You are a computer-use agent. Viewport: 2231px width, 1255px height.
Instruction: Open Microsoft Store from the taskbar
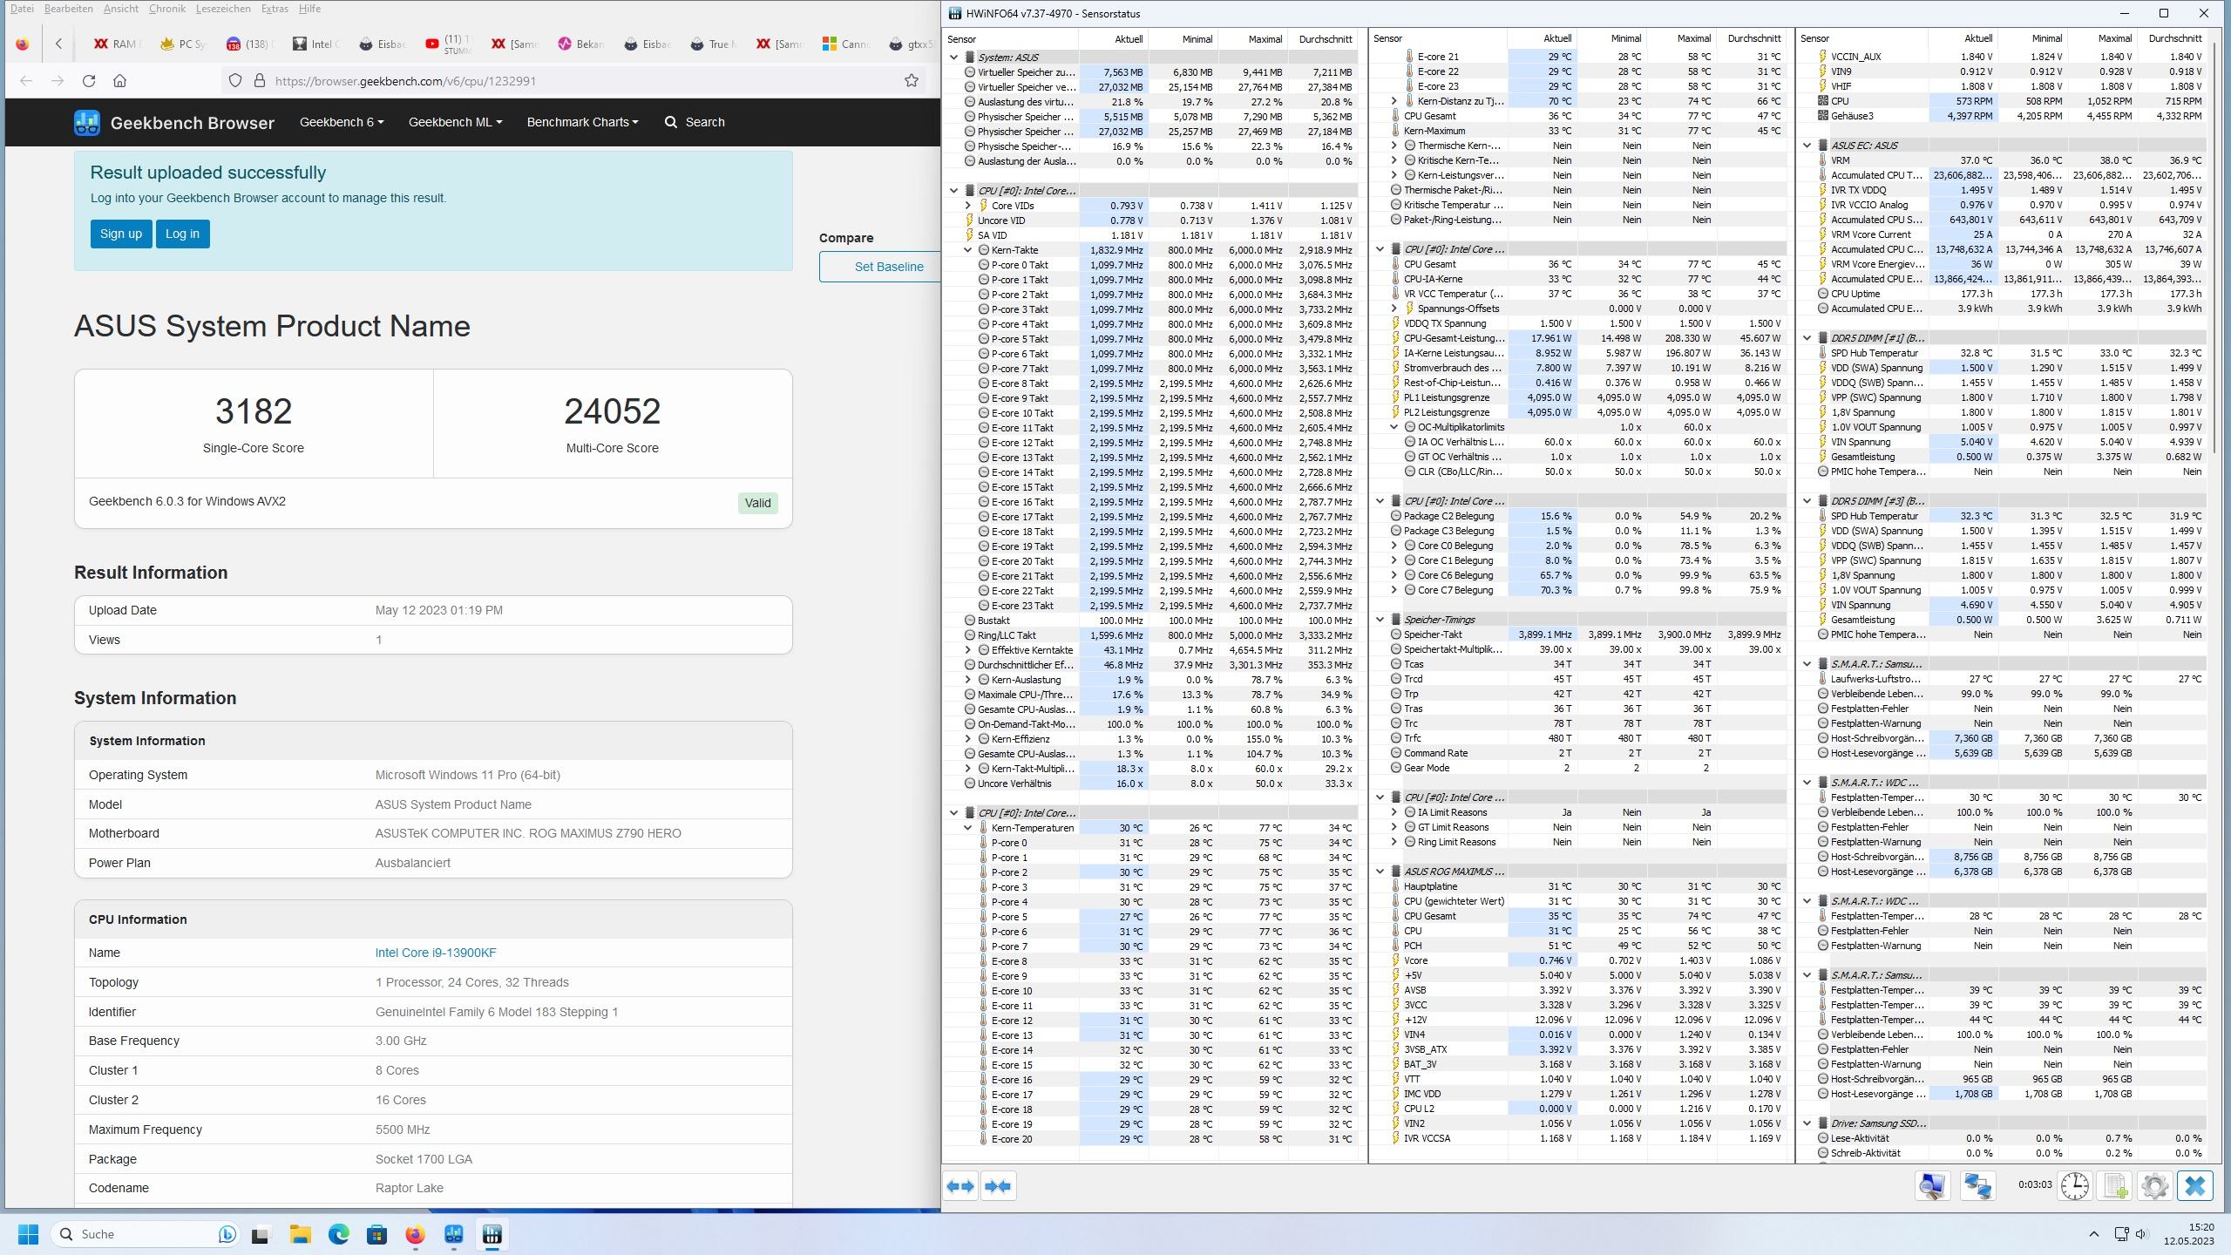(x=377, y=1234)
